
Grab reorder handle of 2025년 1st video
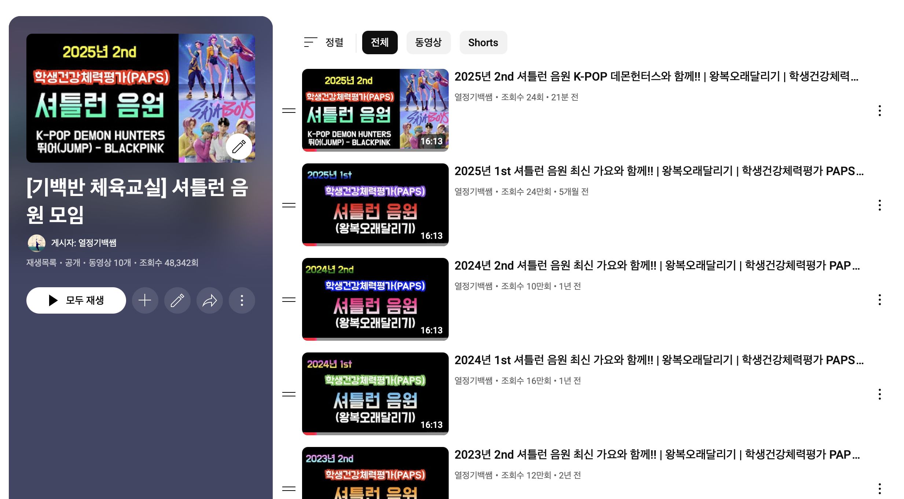click(x=289, y=205)
